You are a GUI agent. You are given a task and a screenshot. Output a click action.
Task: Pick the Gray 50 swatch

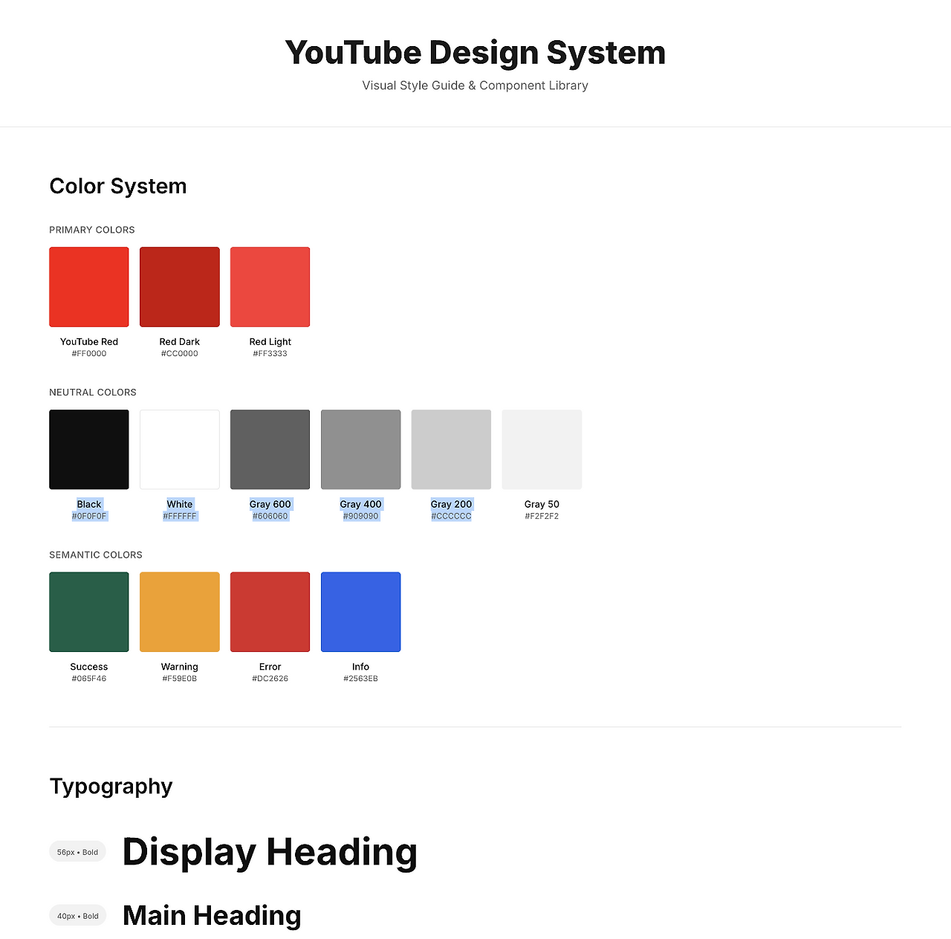[x=542, y=450]
